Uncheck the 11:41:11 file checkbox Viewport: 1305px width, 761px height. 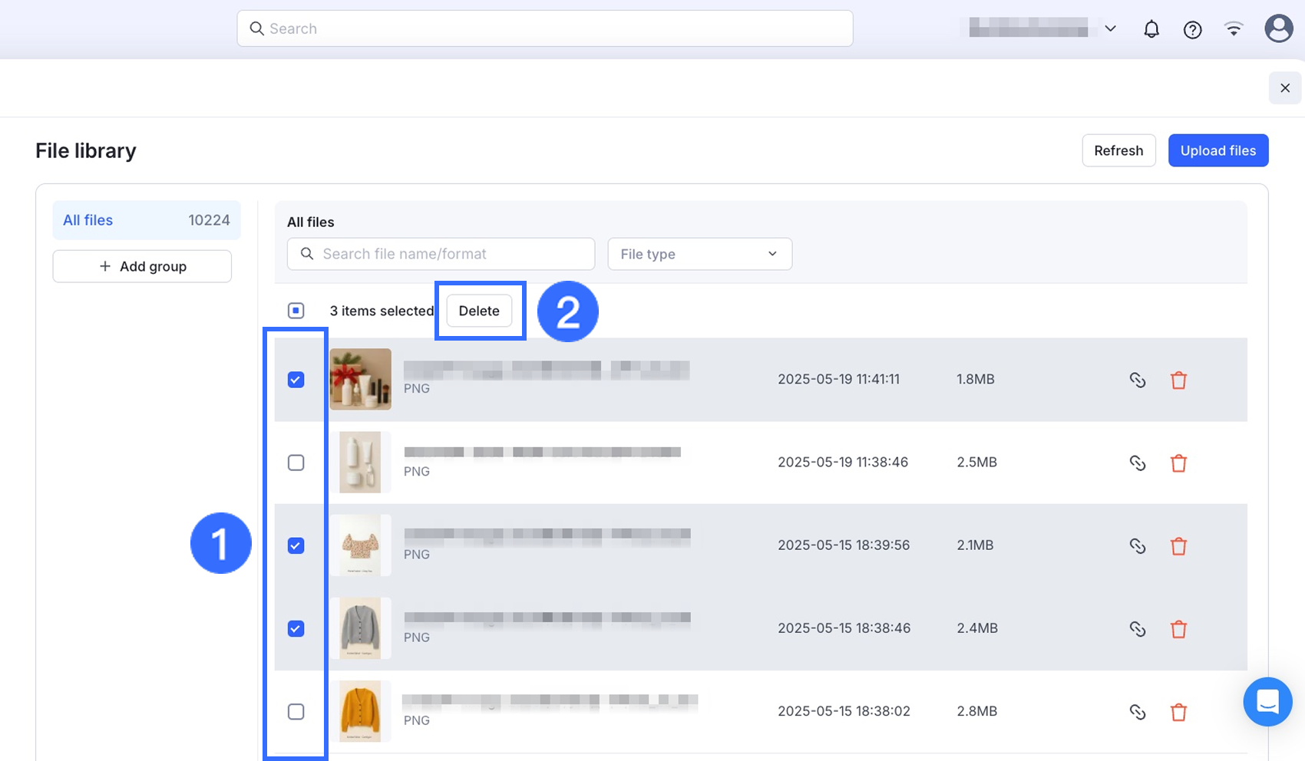click(x=296, y=380)
